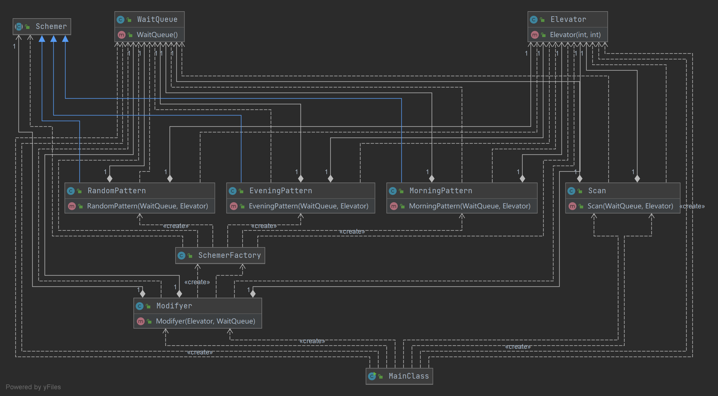
Task: Click the method icon of RandomPattern constructor
Action: 72,206
